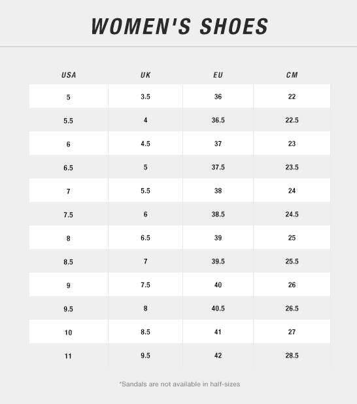Click UK size 6.5 cell
Viewport: 357px width, 404px height.
145,237
